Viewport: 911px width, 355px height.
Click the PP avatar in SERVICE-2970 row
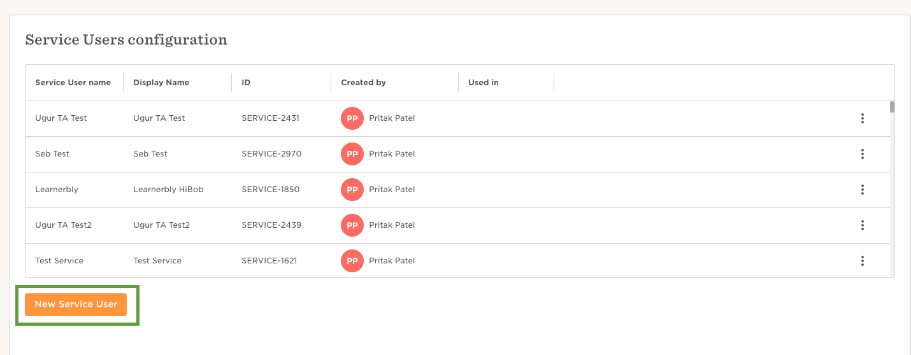pyautogui.click(x=352, y=154)
